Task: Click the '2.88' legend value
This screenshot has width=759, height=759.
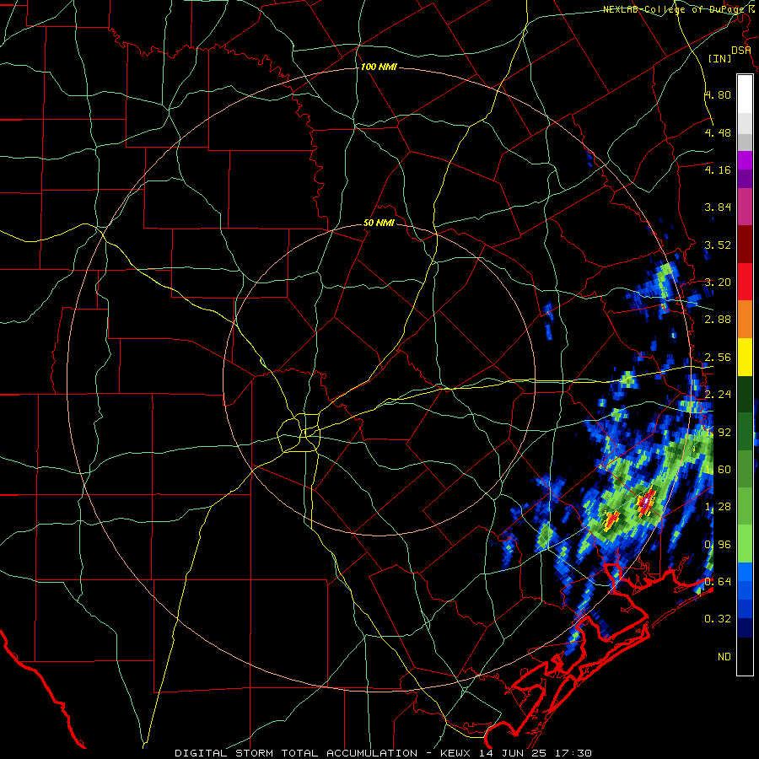Action: tap(718, 320)
